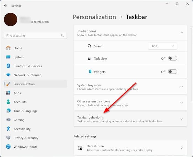193x157 pixels.
Task: Select the Network & internet wifi icon
Action: click(x=8, y=75)
